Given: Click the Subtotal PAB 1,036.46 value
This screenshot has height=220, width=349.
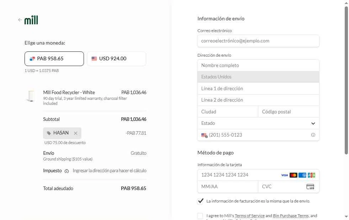Looking at the screenshot, I should click(x=133, y=119).
